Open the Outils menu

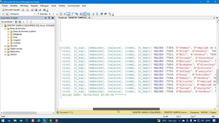click(x=54, y=6)
